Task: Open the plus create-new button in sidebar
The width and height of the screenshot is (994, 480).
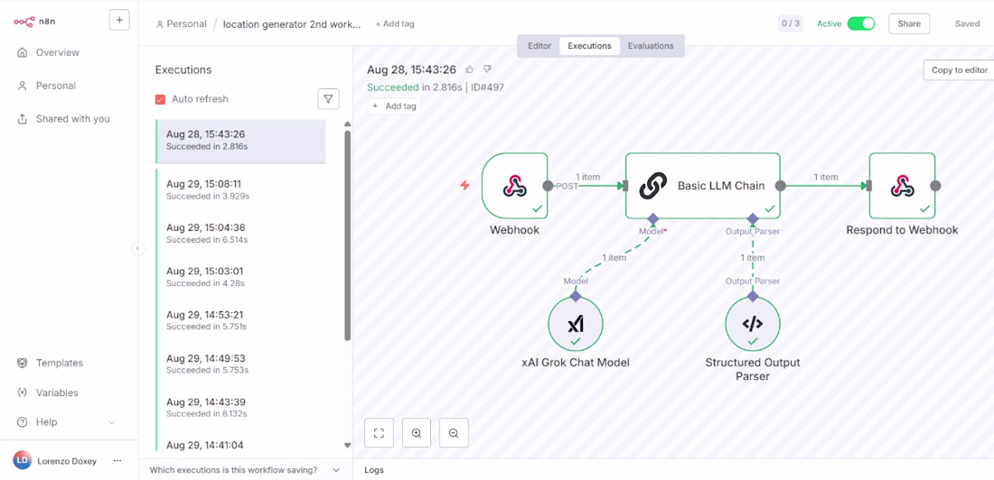Action: [x=119, y=20]
